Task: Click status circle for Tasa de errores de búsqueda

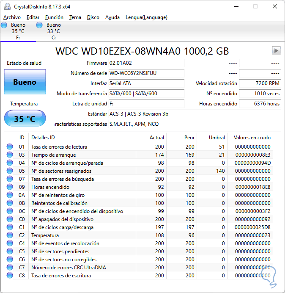Action: (10, 179)
